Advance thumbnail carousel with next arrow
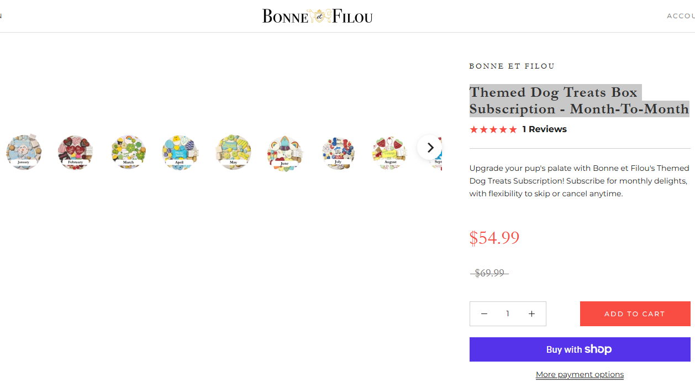Viewport: 695px width, 392px height. click(x=429, y=148)
